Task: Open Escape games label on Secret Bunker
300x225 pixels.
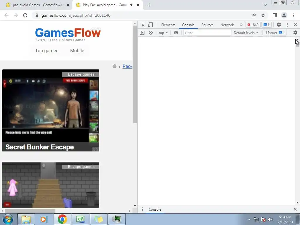Action: tap(81, 74)
